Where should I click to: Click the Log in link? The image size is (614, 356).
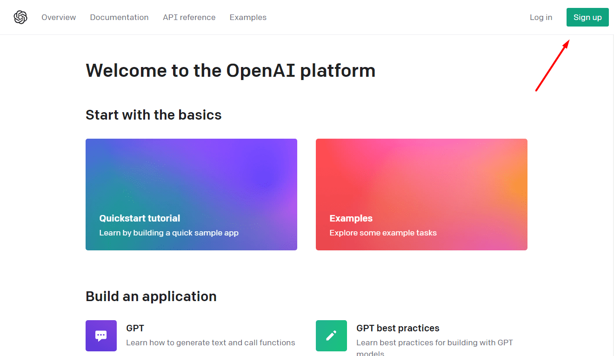coord(541,17)
